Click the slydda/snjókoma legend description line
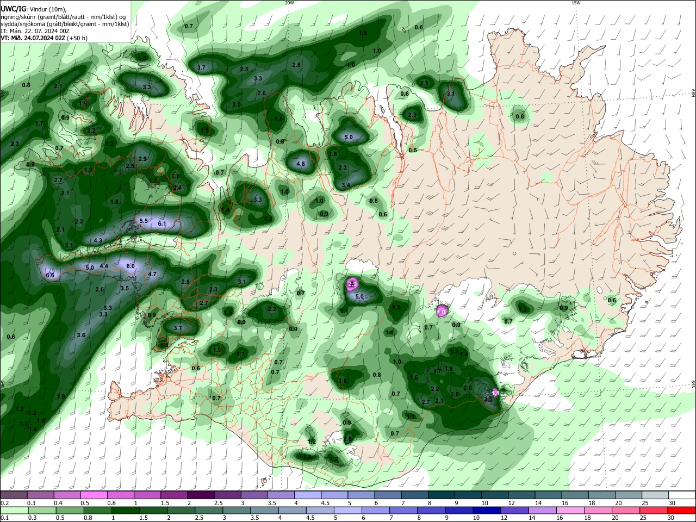 point(65,24)
